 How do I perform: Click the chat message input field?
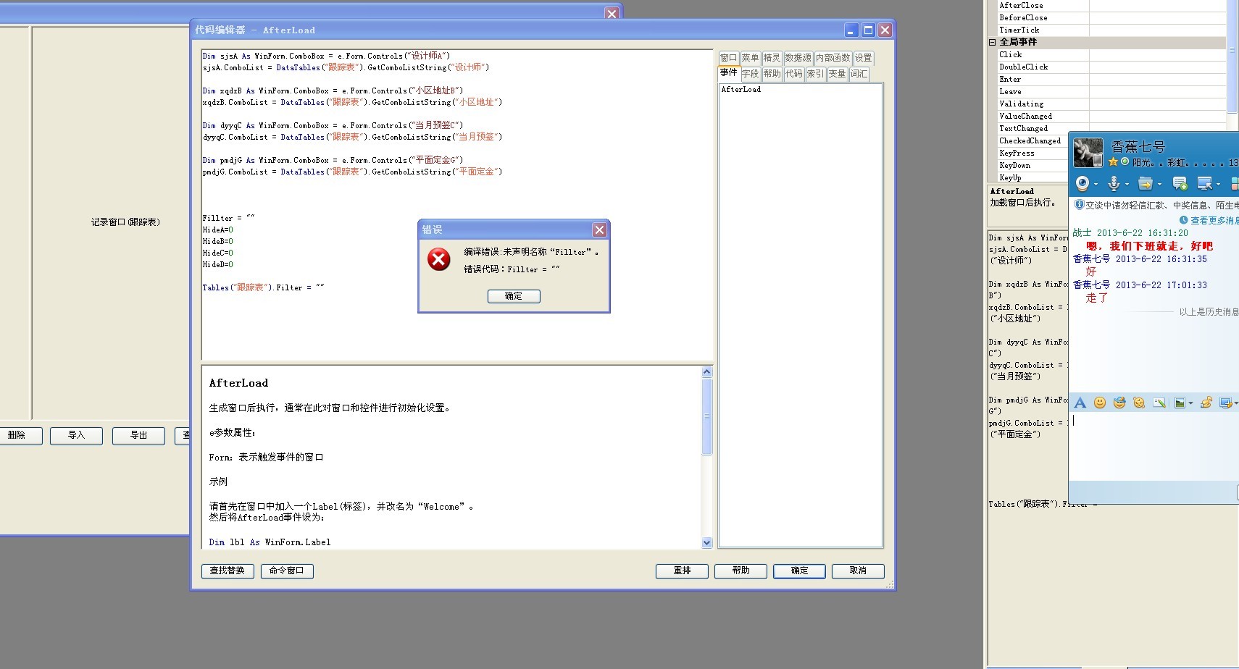pos(1155,445)
